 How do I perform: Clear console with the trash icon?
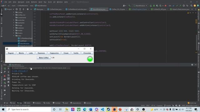click(x=8, y=85)
